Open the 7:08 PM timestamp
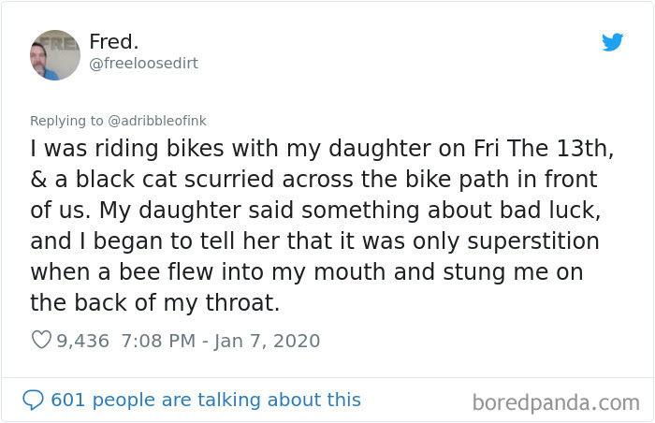Viewport: 655px width, 423px height. [x=158, y=341]
